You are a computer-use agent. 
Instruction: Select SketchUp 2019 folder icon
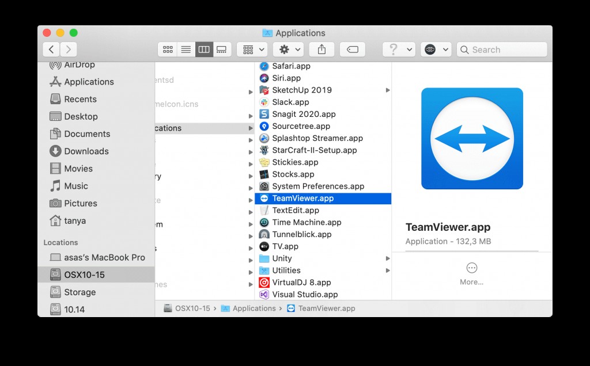click(x=264, y=90)
